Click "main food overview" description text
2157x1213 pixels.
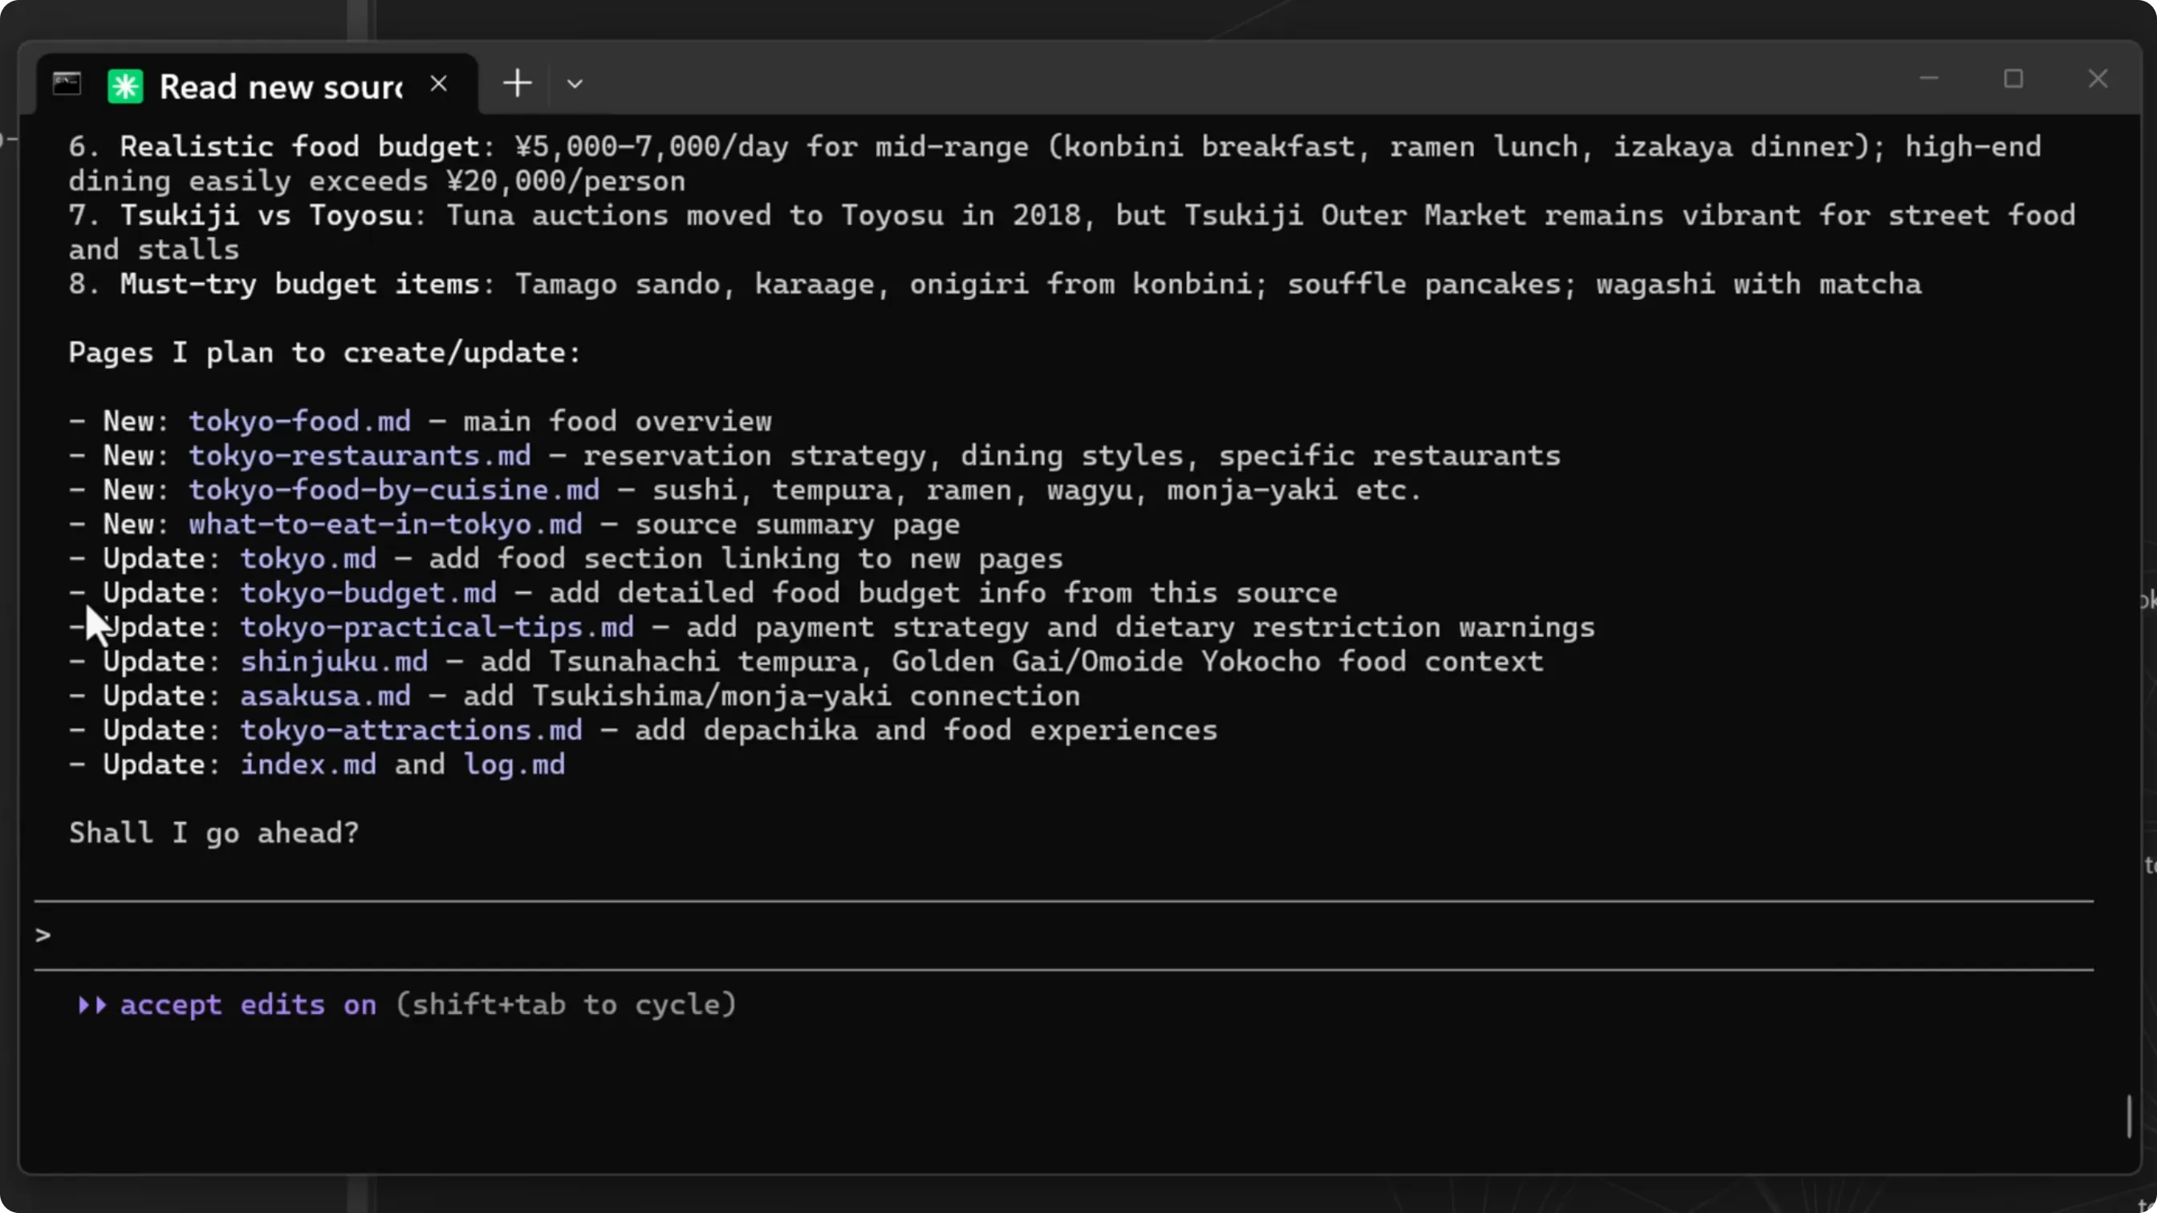pos(617,421)
